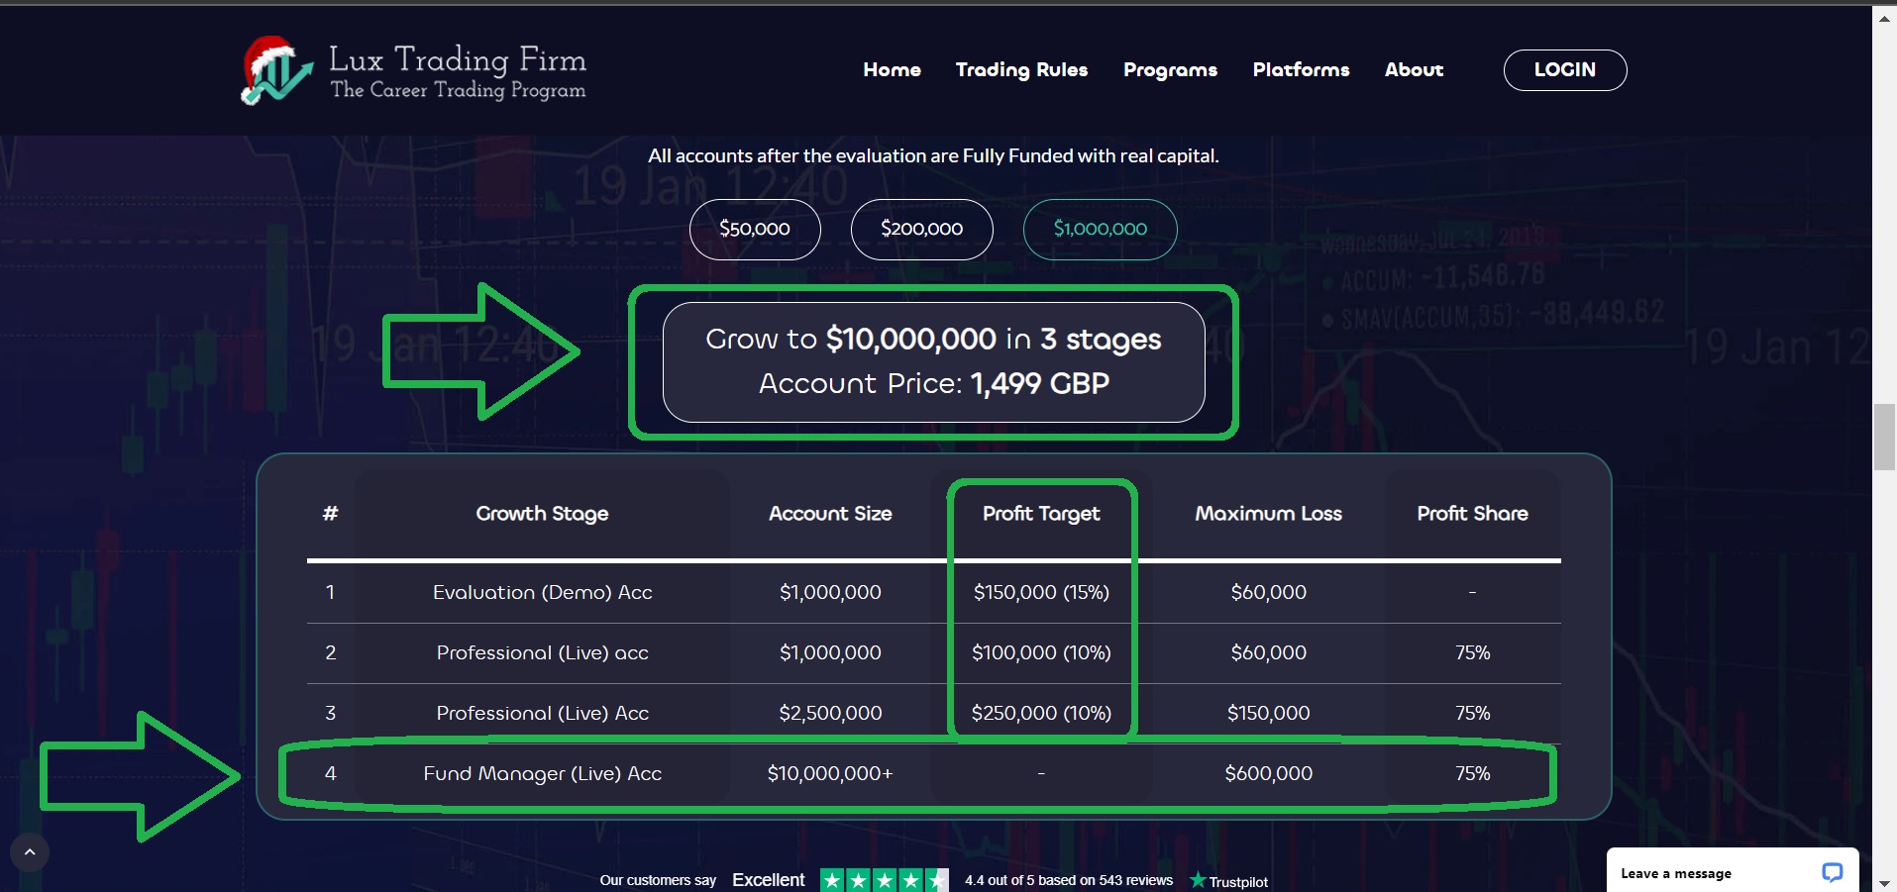Viewport: 1897px width, 892px height.
Task: Open the About menu item
Action: pyautogui.click(x=1414, y=69)
